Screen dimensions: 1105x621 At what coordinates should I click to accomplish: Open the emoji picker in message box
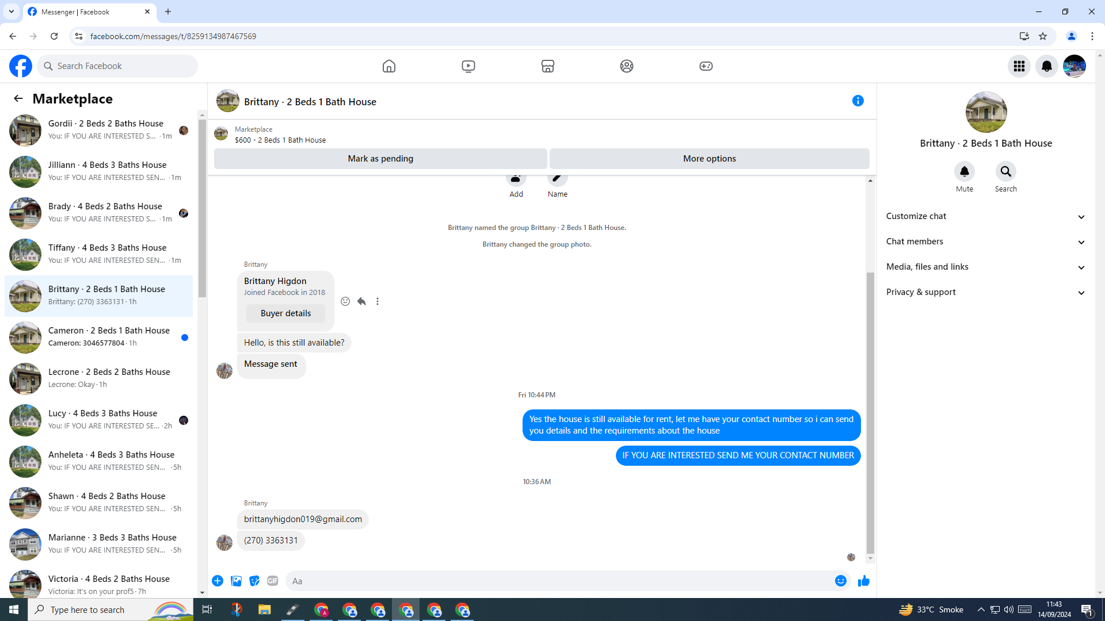pyautogui.click(x=840, y=581)
